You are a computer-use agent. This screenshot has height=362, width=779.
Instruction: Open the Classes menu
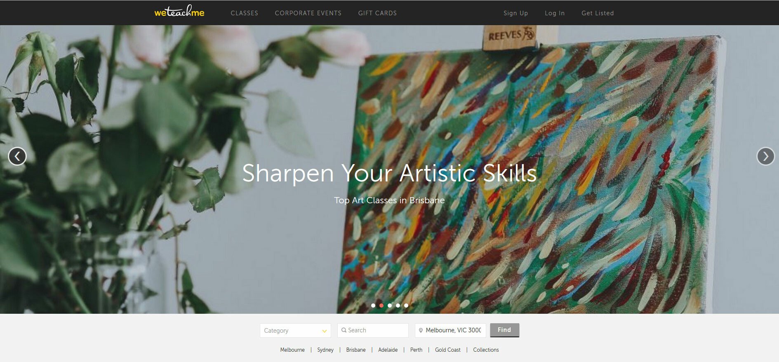[x=244, y=13]
